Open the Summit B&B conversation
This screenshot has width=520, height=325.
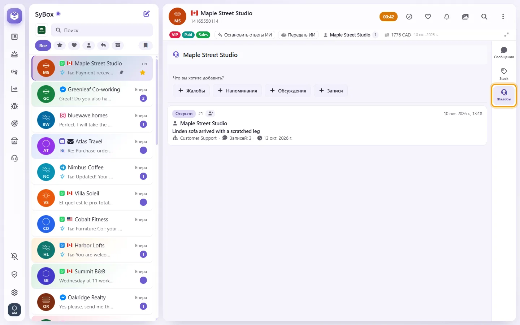(x=92, y=276)
